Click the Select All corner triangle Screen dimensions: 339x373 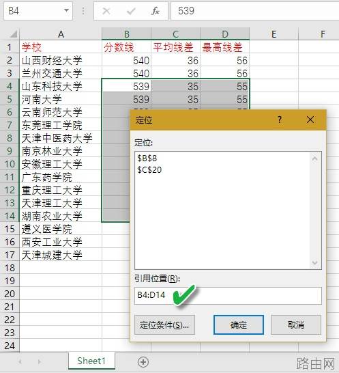click(13, 33)
